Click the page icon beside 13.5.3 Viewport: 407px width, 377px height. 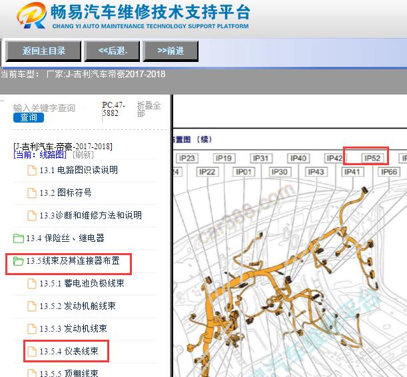(32, 329)
